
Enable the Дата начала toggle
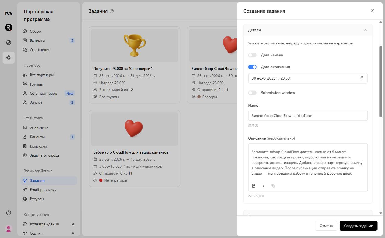[x=252, y=55]
